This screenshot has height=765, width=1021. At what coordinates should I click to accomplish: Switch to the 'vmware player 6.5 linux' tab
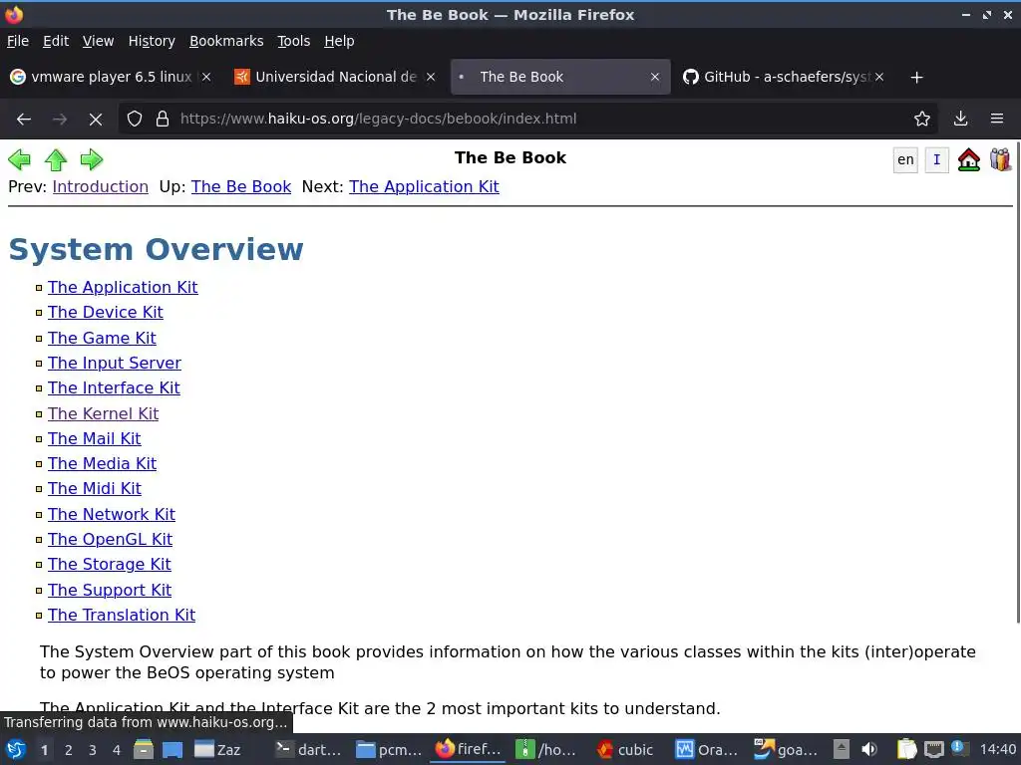pyautogui.click(x=111, y=77)
